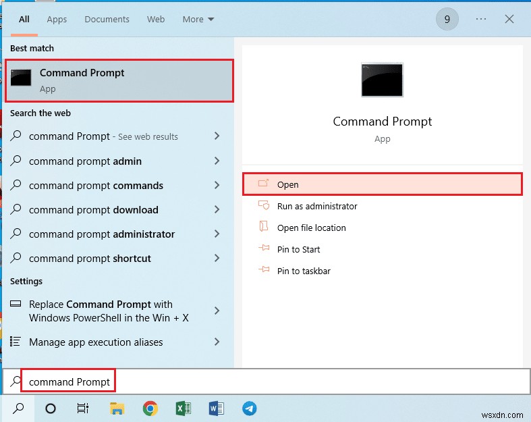This screenshot has width=531, height=422.
Task: Choose Open in the actions list
Action: coord(383,184)
